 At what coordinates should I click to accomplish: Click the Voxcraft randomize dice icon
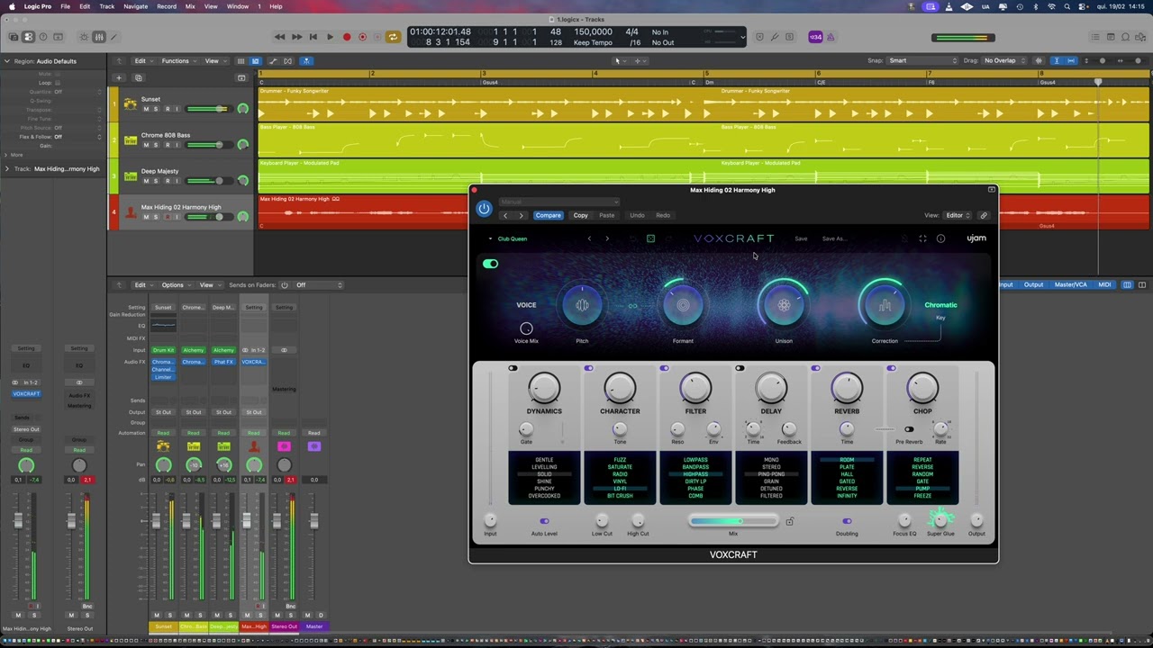pos(650,238)
